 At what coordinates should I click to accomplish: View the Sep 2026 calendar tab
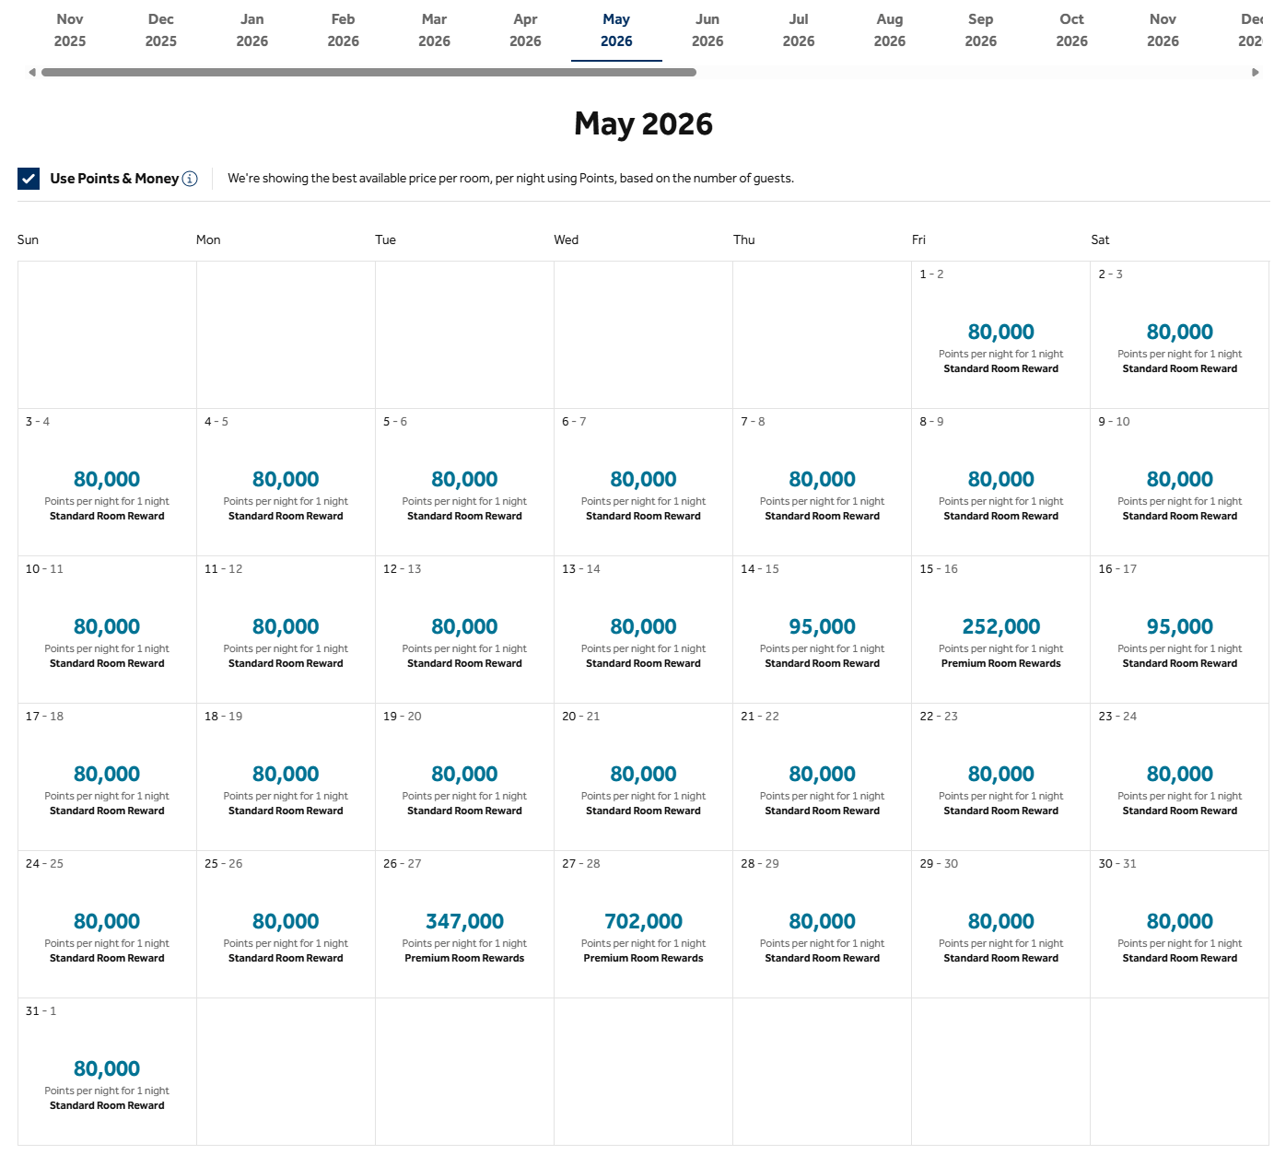980,29
